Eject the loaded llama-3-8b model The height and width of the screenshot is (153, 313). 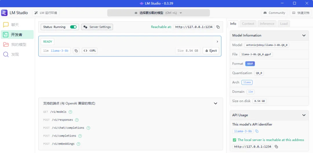click(x=211, y=51)
